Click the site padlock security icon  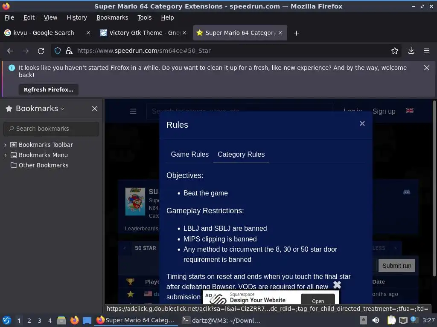pyautogui.click(x=69, y=51)
